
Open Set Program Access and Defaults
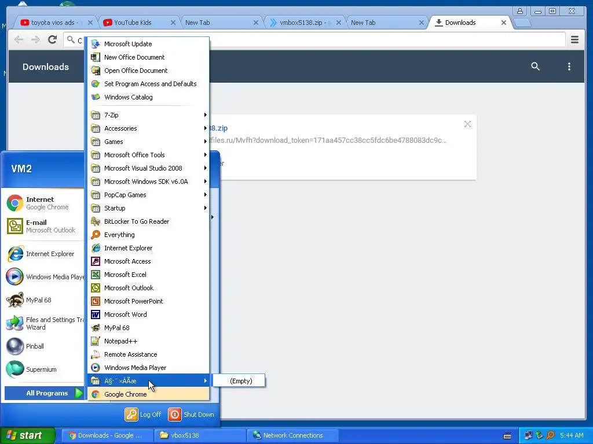[x=148, y=84]
